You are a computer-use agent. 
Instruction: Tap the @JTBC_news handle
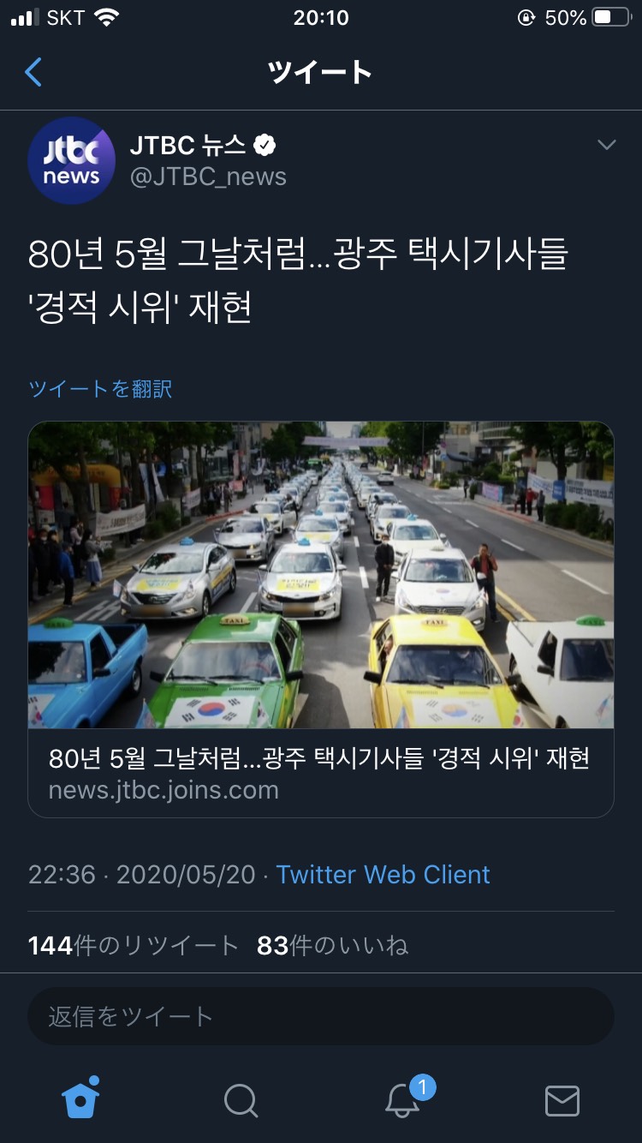(208, 177)
